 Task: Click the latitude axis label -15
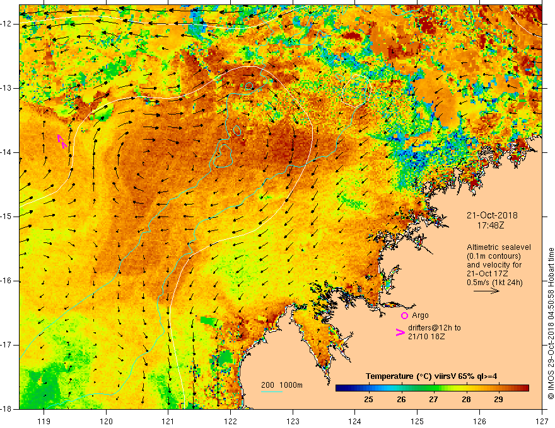7,217
